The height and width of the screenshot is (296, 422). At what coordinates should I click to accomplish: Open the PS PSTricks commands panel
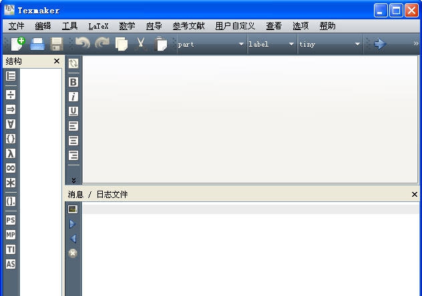coord(11,220)
